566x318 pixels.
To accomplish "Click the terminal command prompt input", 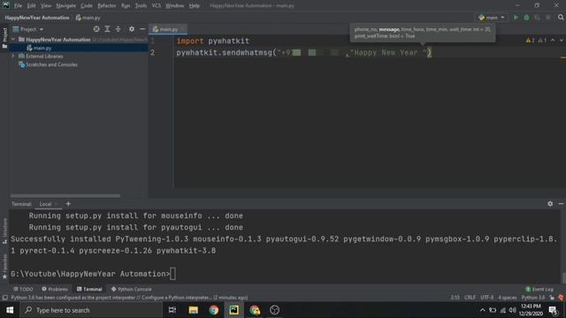I will pyautogui.click(x=172, y=274).
